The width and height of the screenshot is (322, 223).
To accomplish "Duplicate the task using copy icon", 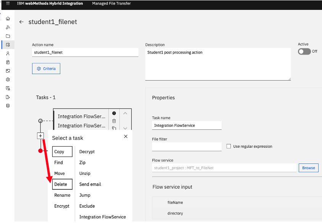I will tap(114, 128).
